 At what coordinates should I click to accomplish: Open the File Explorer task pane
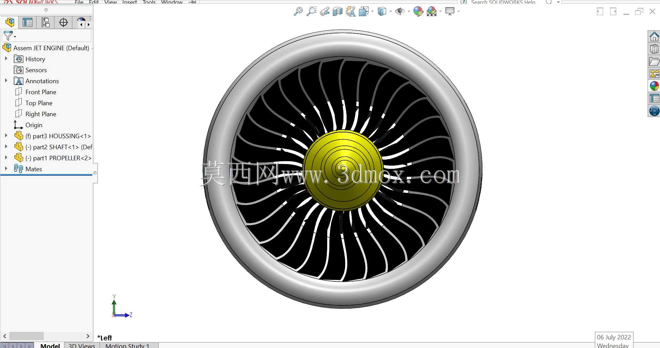[x=654, y=61]
